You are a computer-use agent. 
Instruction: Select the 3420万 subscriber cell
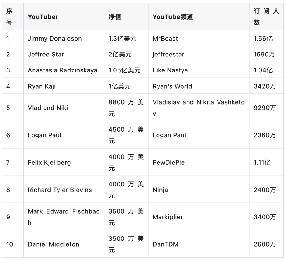266,86
